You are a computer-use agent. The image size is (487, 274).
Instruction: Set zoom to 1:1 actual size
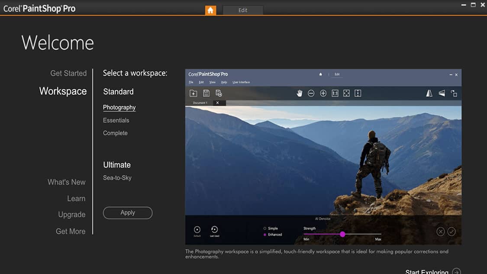tap(335, 93)
